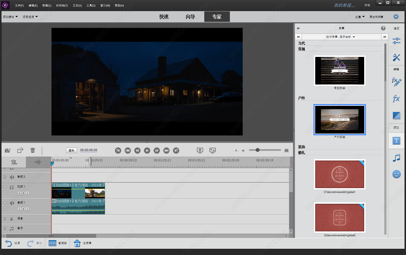The image size is (406, 255).
Task: Select the 常规标签 title thumbnail
Action: click(339, 71)
